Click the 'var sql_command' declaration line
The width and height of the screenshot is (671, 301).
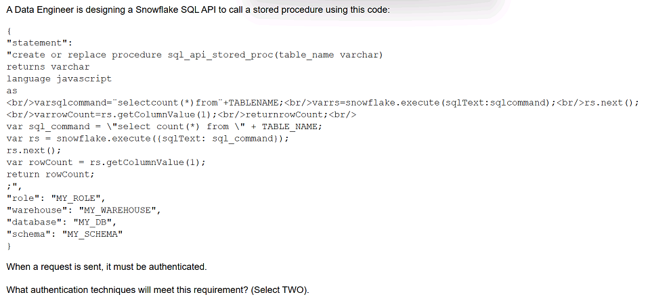click(165, 126)
